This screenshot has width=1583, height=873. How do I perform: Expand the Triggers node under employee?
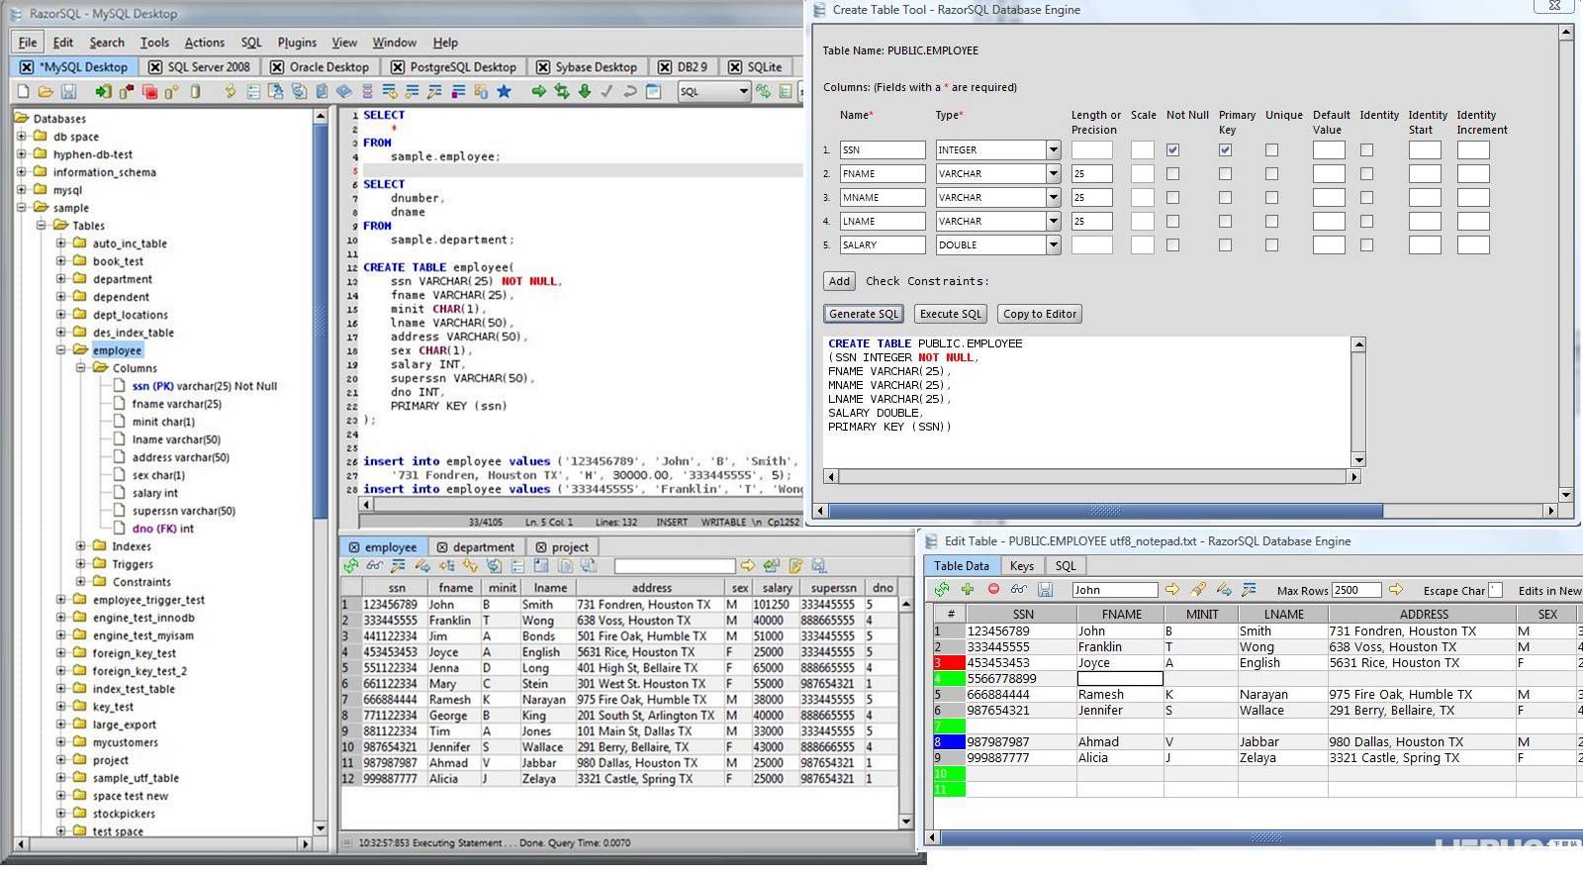tap(81, 564)
